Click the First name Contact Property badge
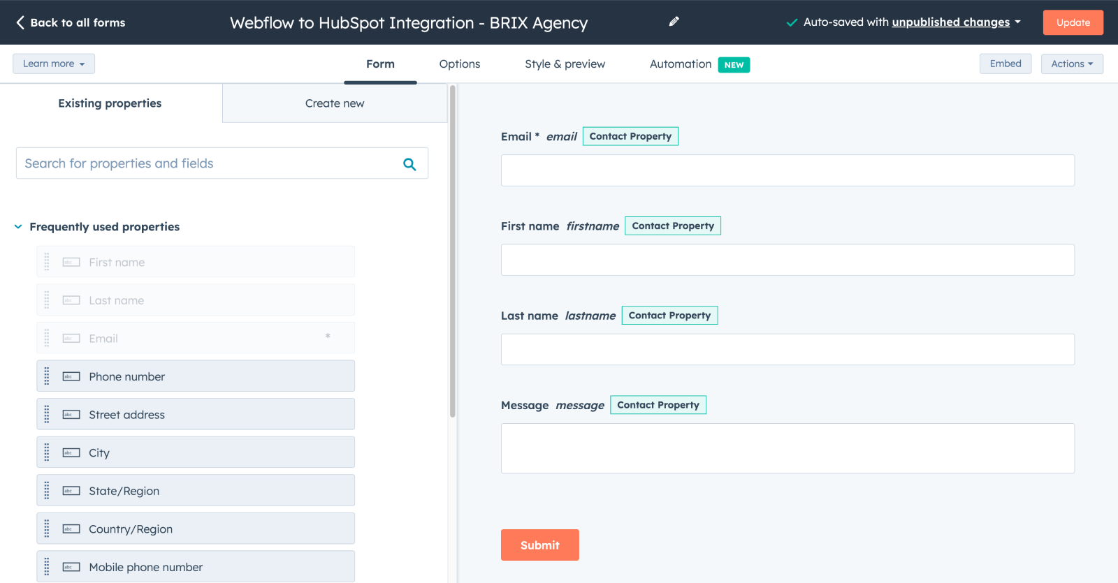This screenshot has height=583, width=1118. 673,226
